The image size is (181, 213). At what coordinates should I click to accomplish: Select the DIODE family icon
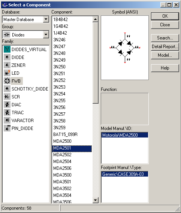tap(7, 57)
